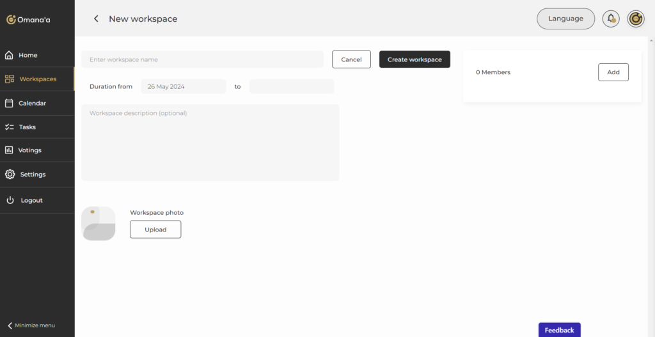The image size is (655, 337).
Task: Open the user profile avatar
Action: tap(635, 19)
